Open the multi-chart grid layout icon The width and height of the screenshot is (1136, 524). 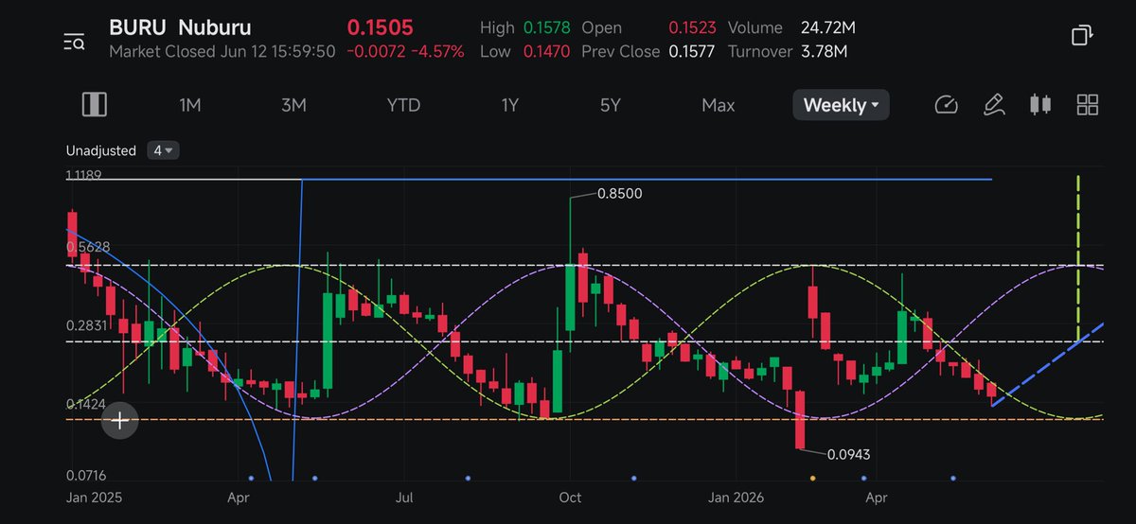tap(1088, 105)
